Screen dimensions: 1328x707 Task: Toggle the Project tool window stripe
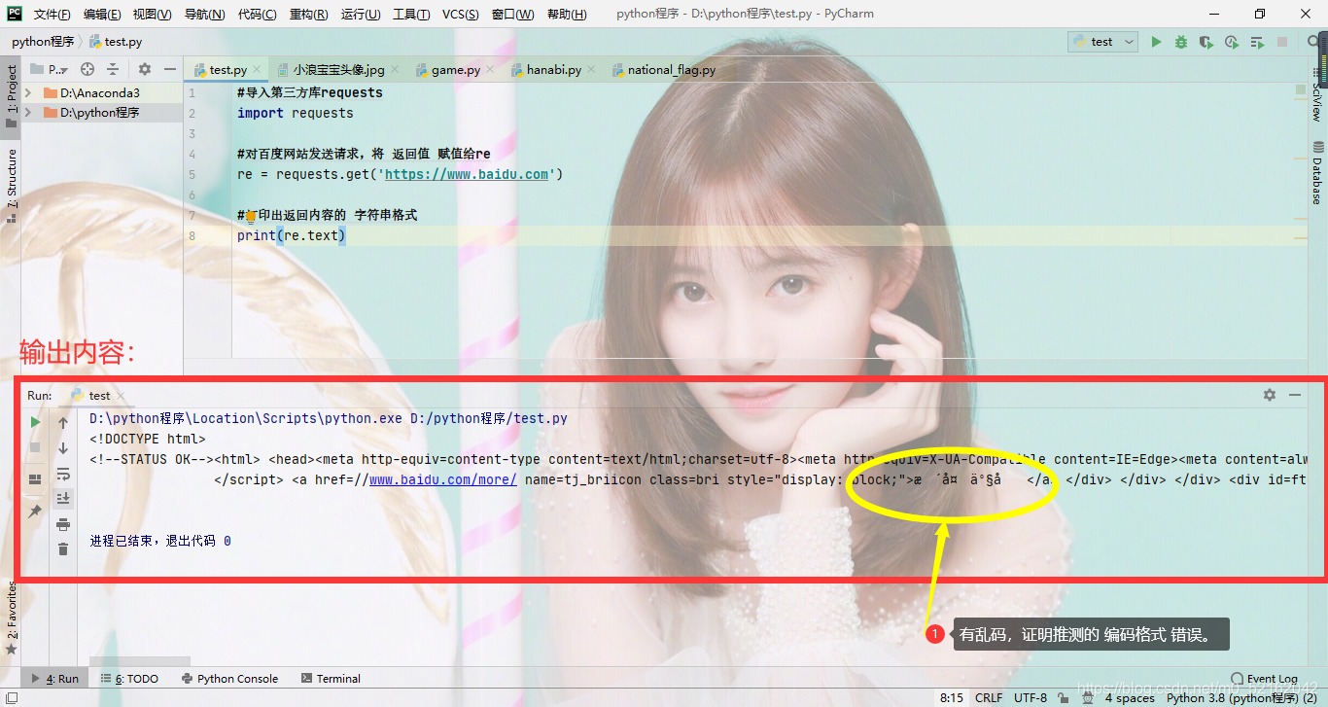11,96
